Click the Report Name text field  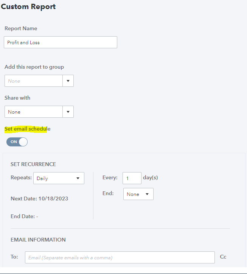point(61,42)
